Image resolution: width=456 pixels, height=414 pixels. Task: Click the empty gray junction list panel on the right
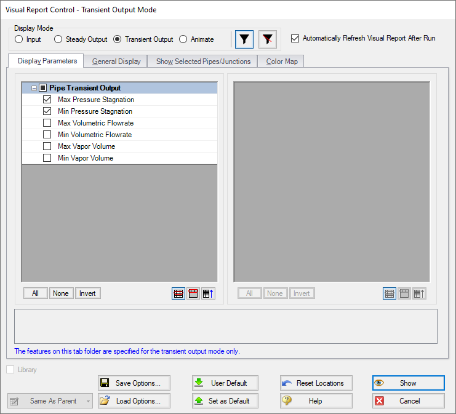click(x=332, y=182)
